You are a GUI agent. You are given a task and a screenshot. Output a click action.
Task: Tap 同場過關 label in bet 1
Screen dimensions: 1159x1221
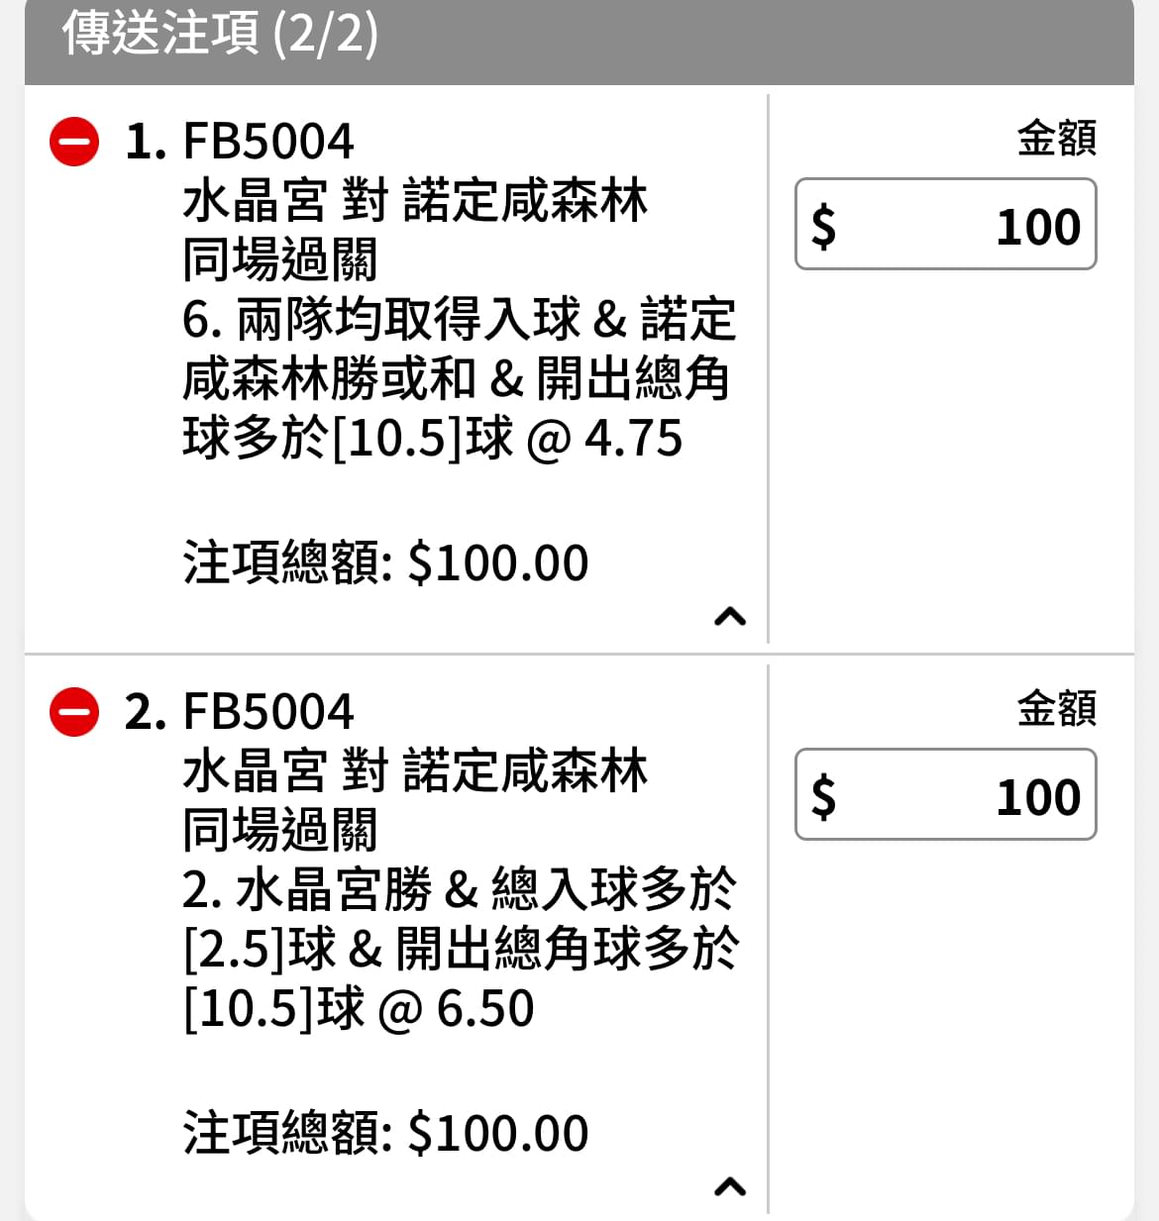tap(280, 259)
